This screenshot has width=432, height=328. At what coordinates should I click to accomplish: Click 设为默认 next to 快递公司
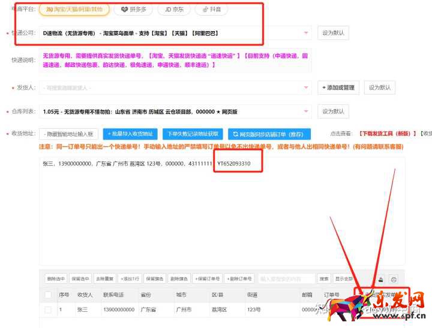point(333,33)
